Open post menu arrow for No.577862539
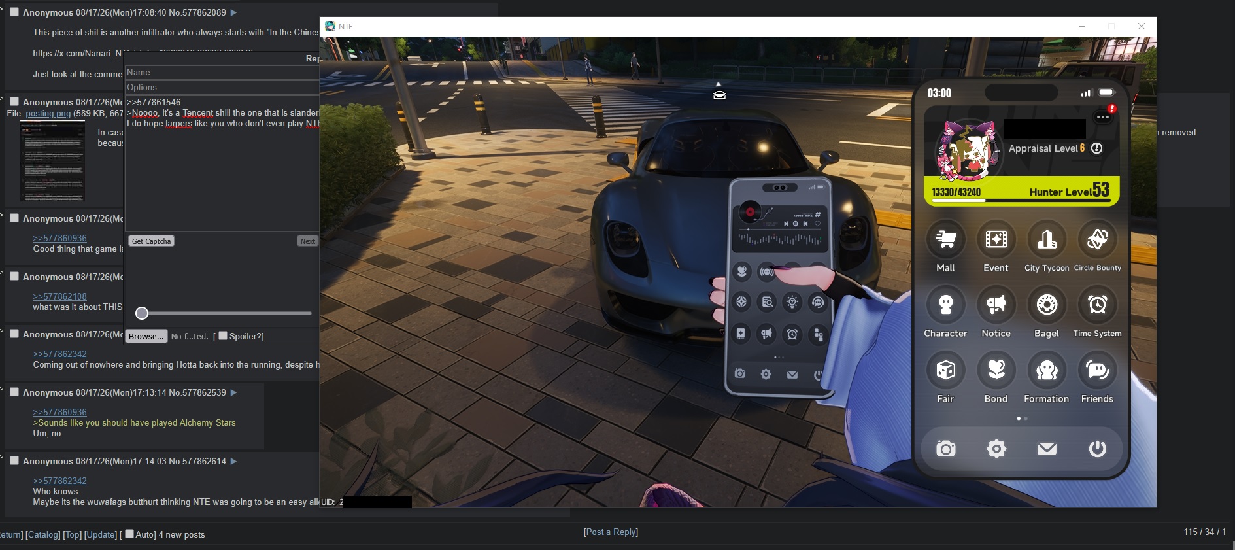This screenshot has width=1235, height=550. (x=233, y=392)
